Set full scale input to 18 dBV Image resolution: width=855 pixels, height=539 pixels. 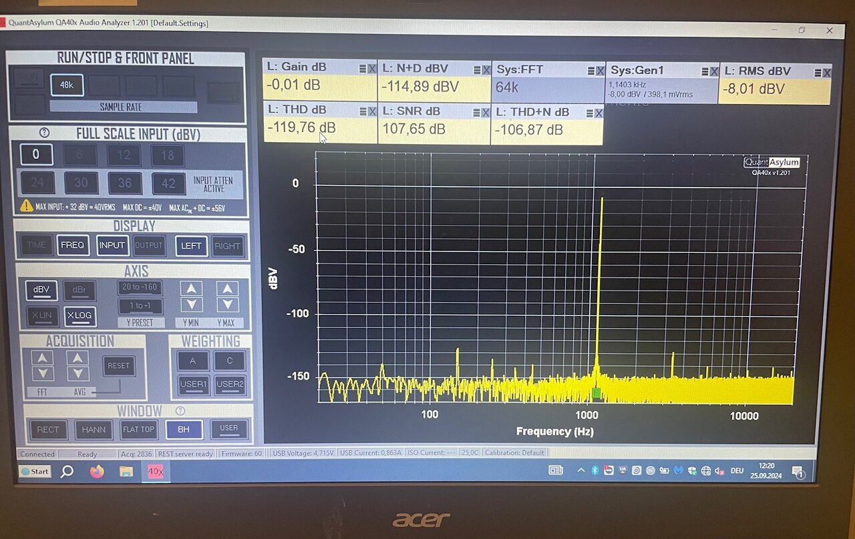[168, 155]
